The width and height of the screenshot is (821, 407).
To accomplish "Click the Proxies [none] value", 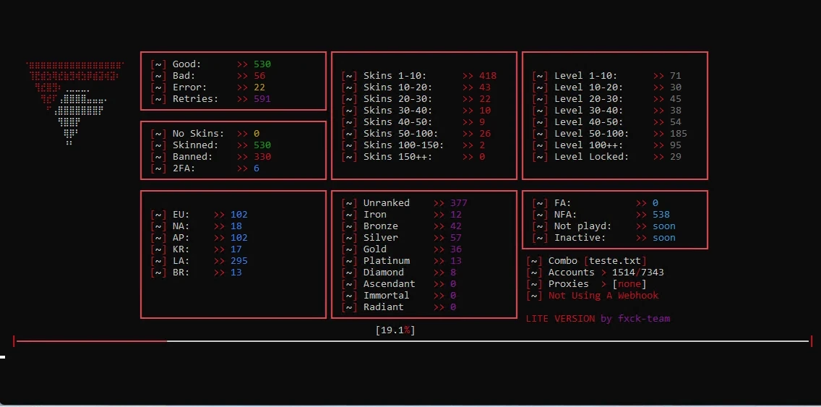I will coord(629,284).
